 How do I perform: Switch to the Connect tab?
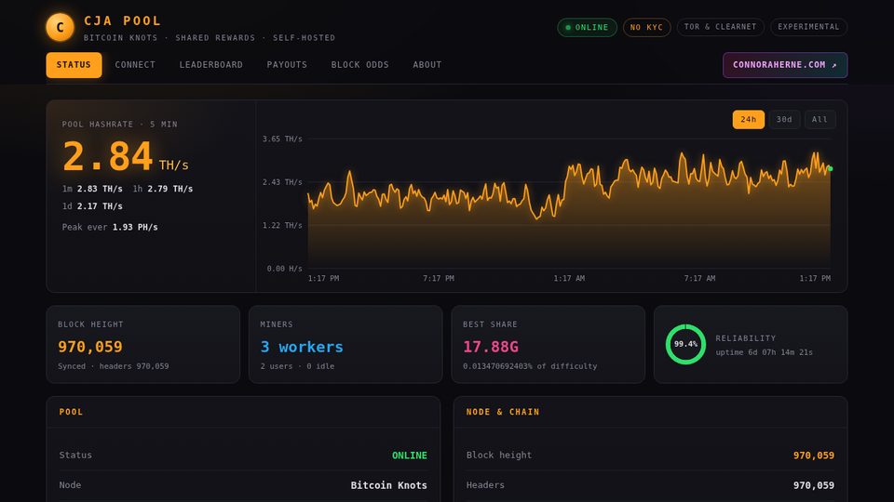point(135,65)
